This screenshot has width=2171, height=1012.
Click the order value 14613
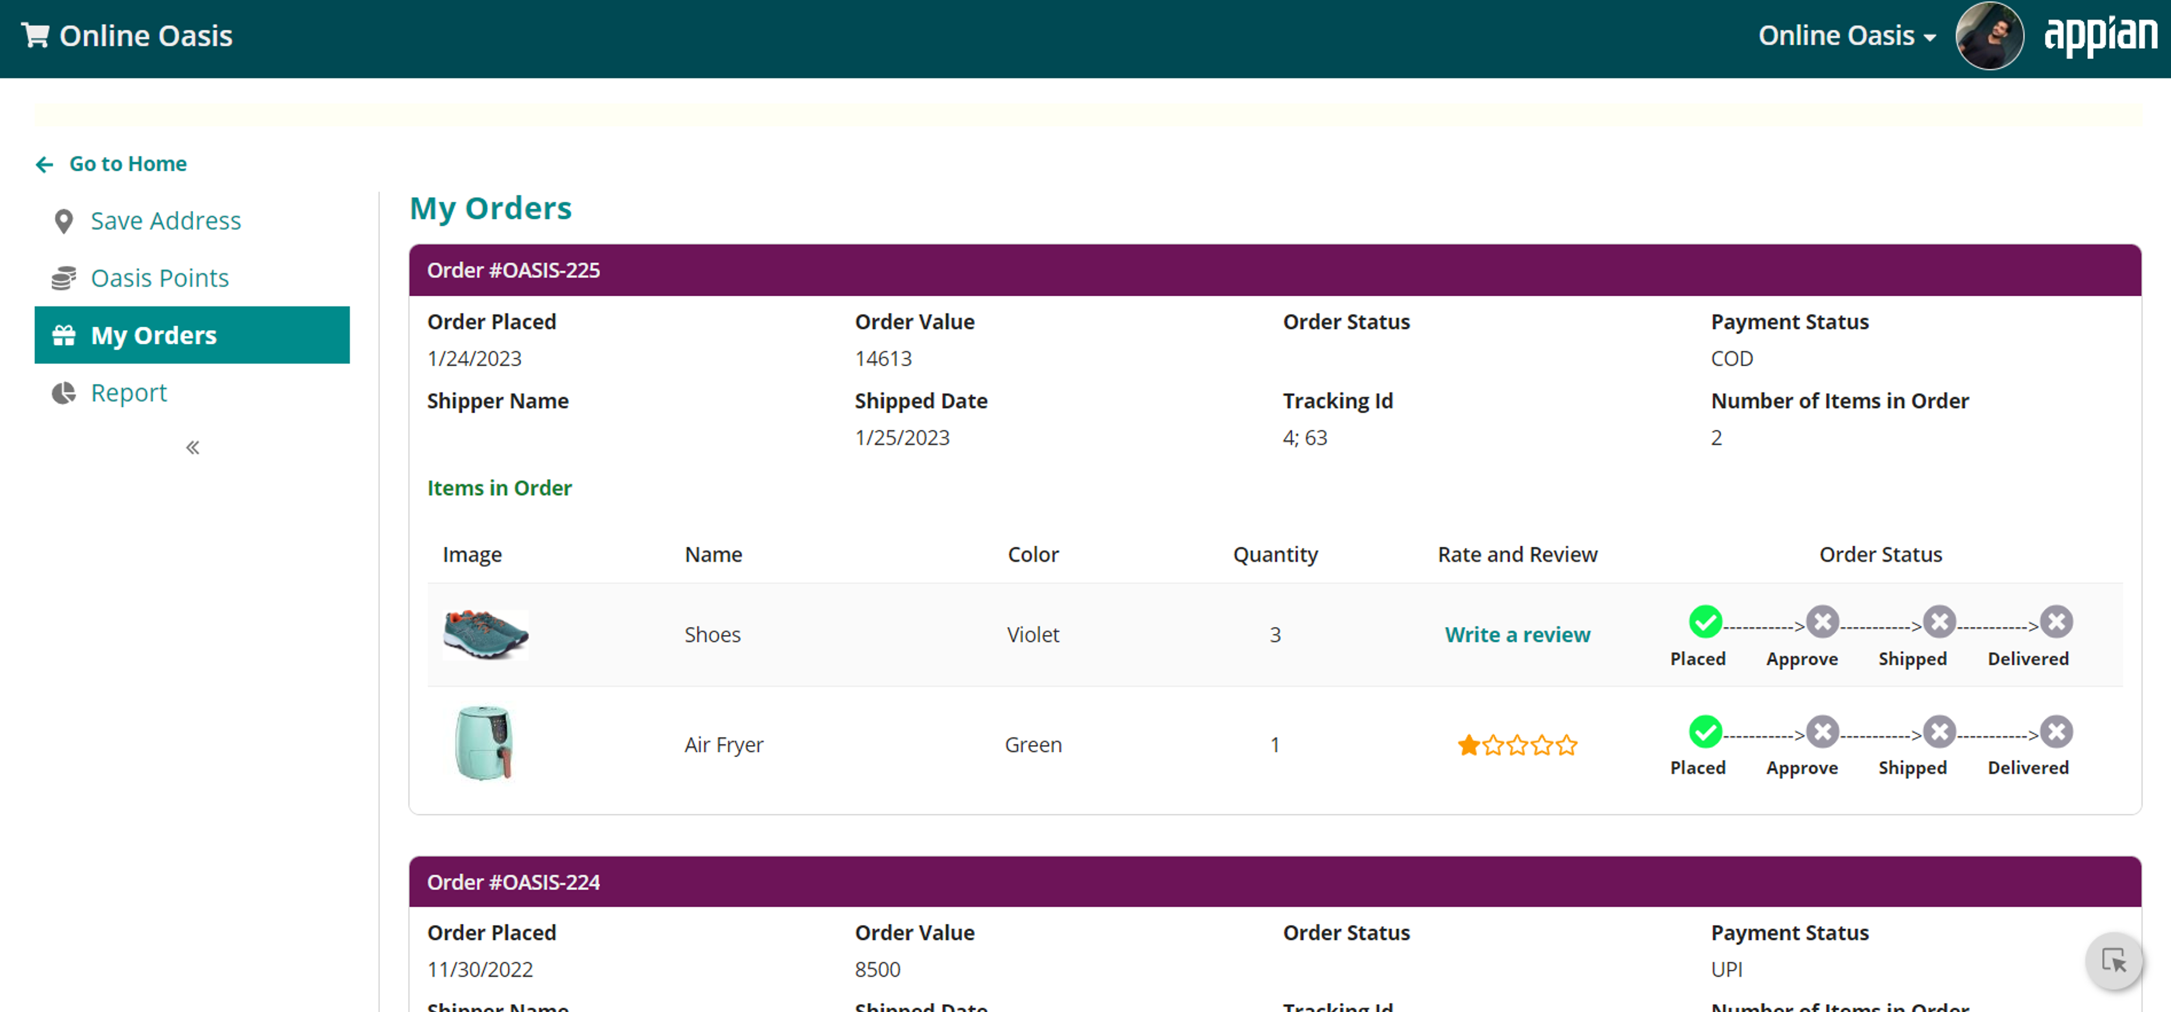[x=883, y=359]
